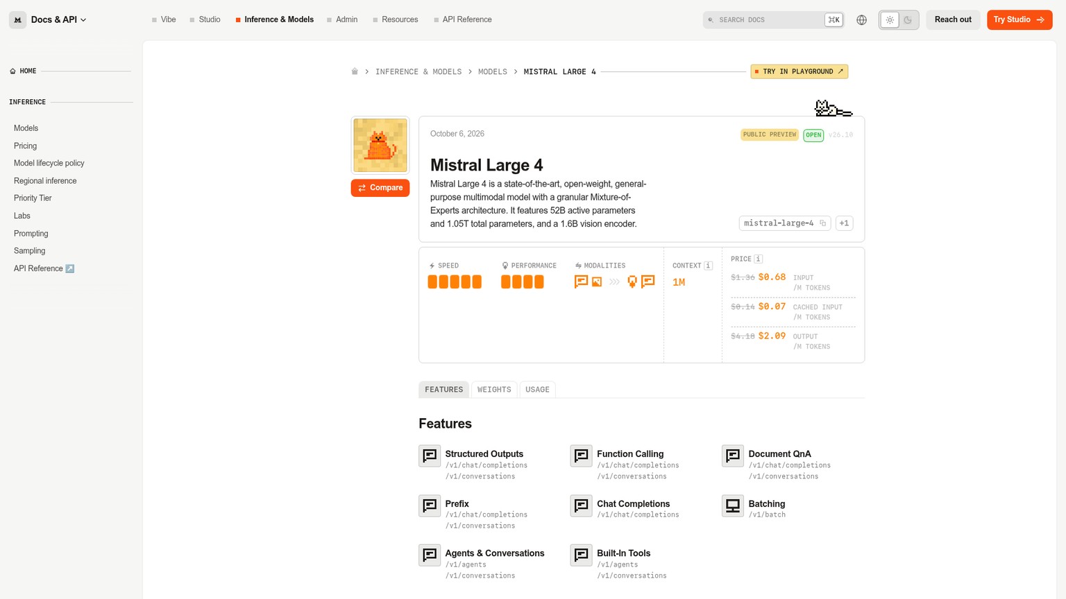Select the Vibe nav item

pos(164,19)
